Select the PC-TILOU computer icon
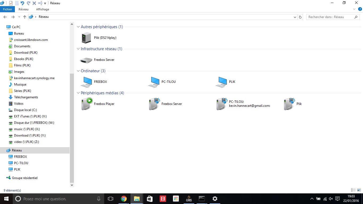The height and width of the screenshot is (204, 363). 154,82
